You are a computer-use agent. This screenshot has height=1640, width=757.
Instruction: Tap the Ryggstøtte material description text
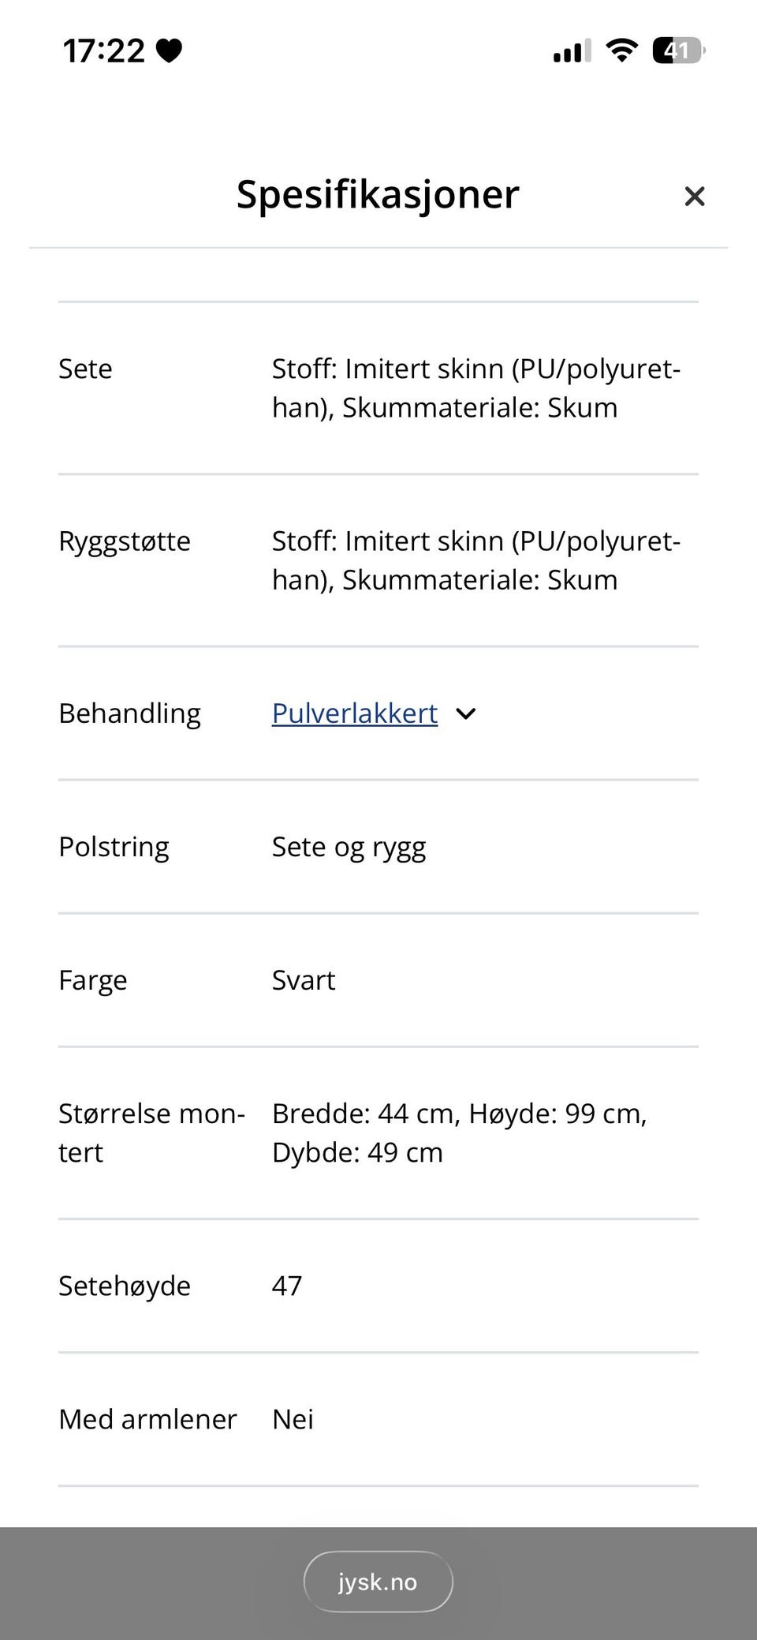pyautogui.click(x=475, y=560)
